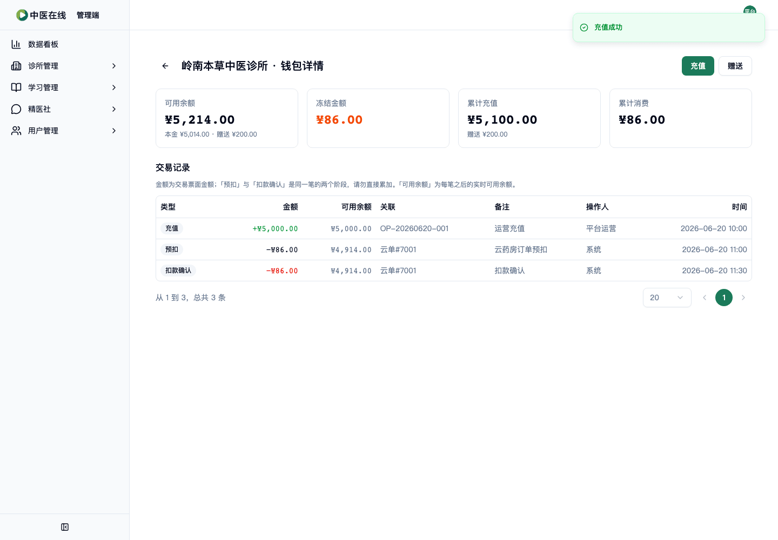Click the 诊所管理 building icon
Image resolution: width=778 pixels, height=540 pixels.
[16, 66]
